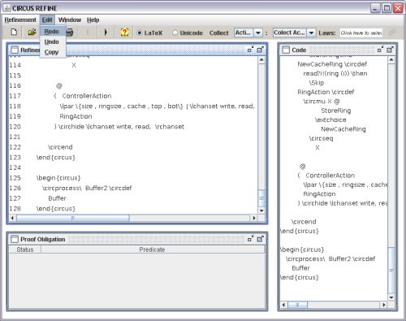406x321 pixels.
Task: Click the Code panel scroll-up arrow
Action: pyautogui.click(x=391, y=60)
